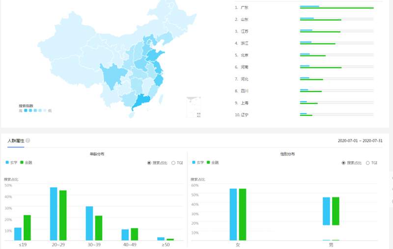
Task: Toggle blue 玄学 legend in age distribution chart
Action: click(11, 163)
